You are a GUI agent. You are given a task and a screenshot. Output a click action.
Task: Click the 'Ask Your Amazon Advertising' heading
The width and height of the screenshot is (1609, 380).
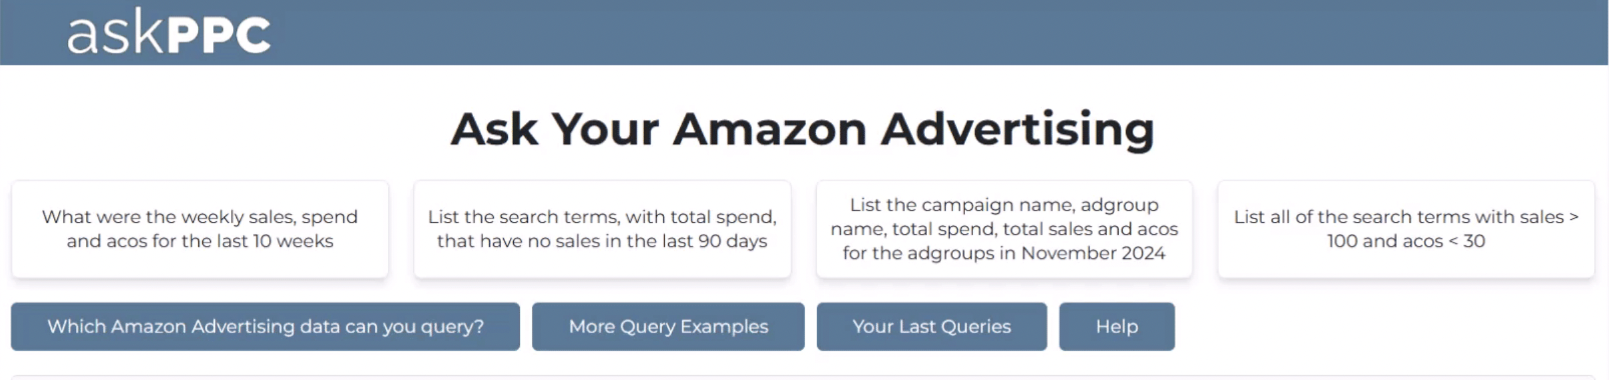[x=802, y=129]
